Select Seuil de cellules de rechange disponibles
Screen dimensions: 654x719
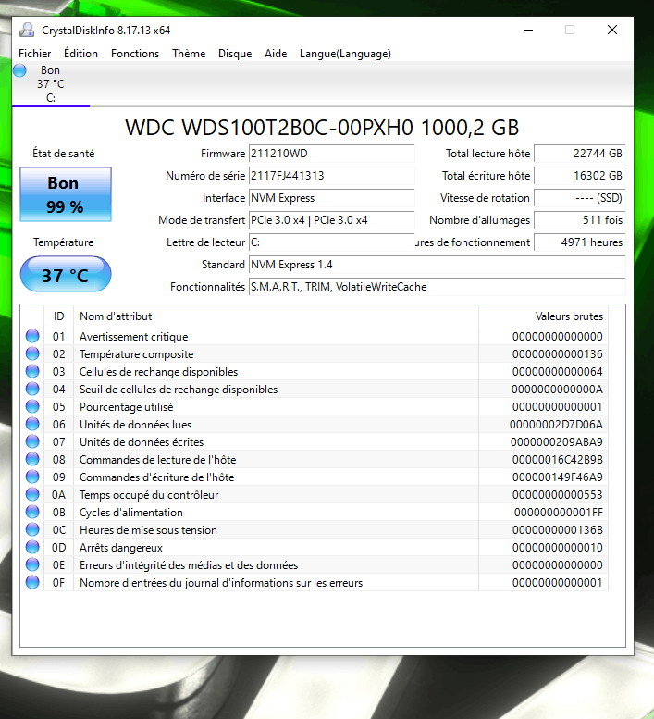pos(179,390)
